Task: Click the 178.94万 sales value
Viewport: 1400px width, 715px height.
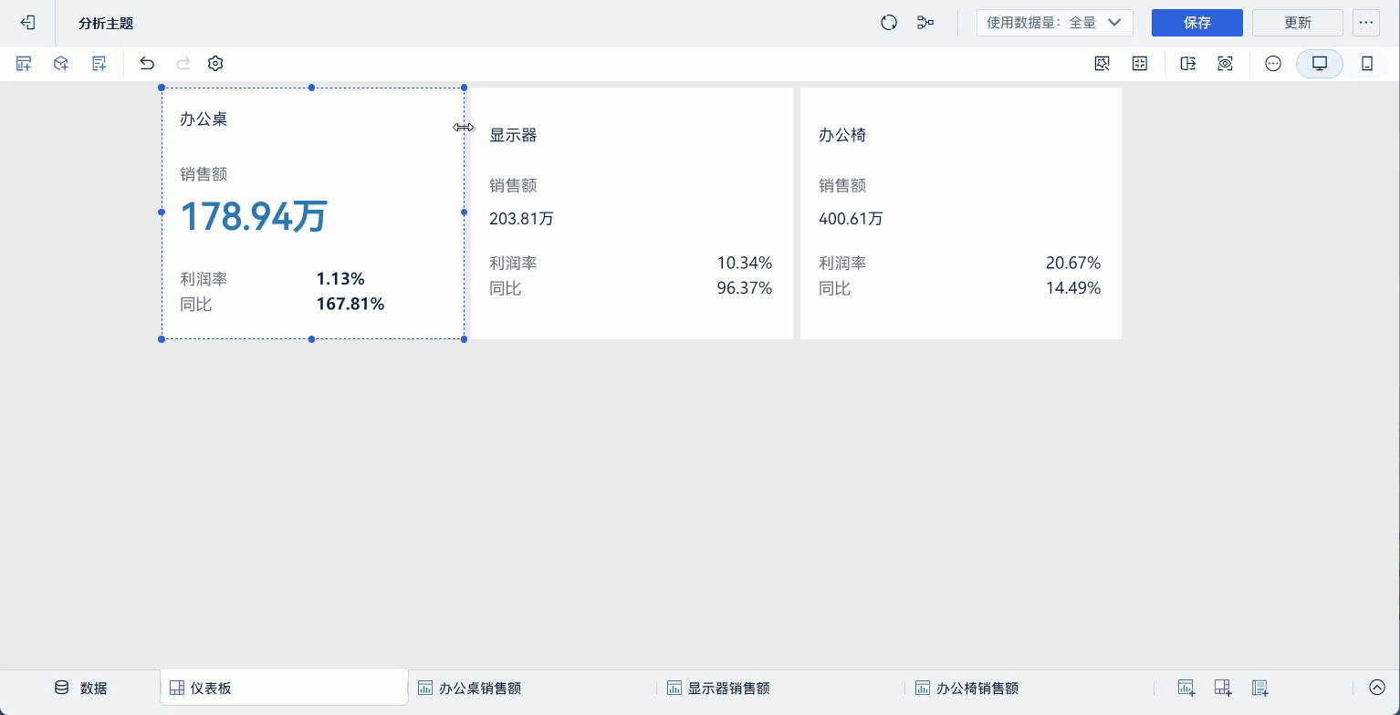Action: point(254,217)
